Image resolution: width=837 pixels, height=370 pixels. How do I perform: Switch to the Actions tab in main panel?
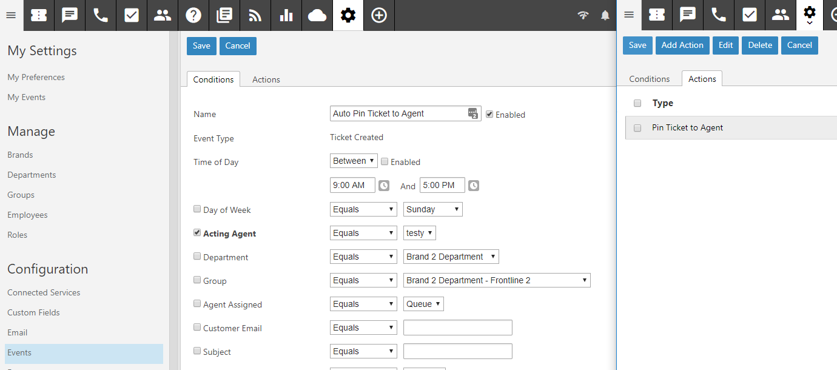(x=266, y=79)
